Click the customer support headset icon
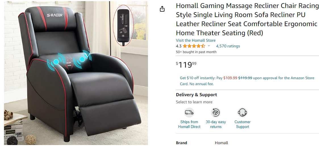The image size is (319, 147). [242, 112]
